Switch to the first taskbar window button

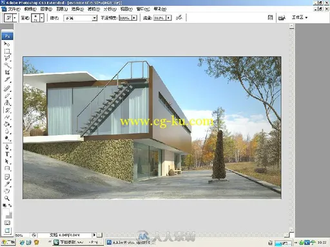pyautogui.click(x=78, y=242)
